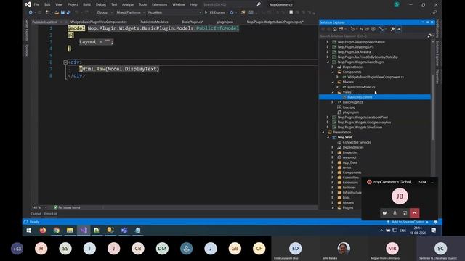Select Connected Services under Nop.Web
Viewport: 465px width, 261px height.
coord(357,142)
